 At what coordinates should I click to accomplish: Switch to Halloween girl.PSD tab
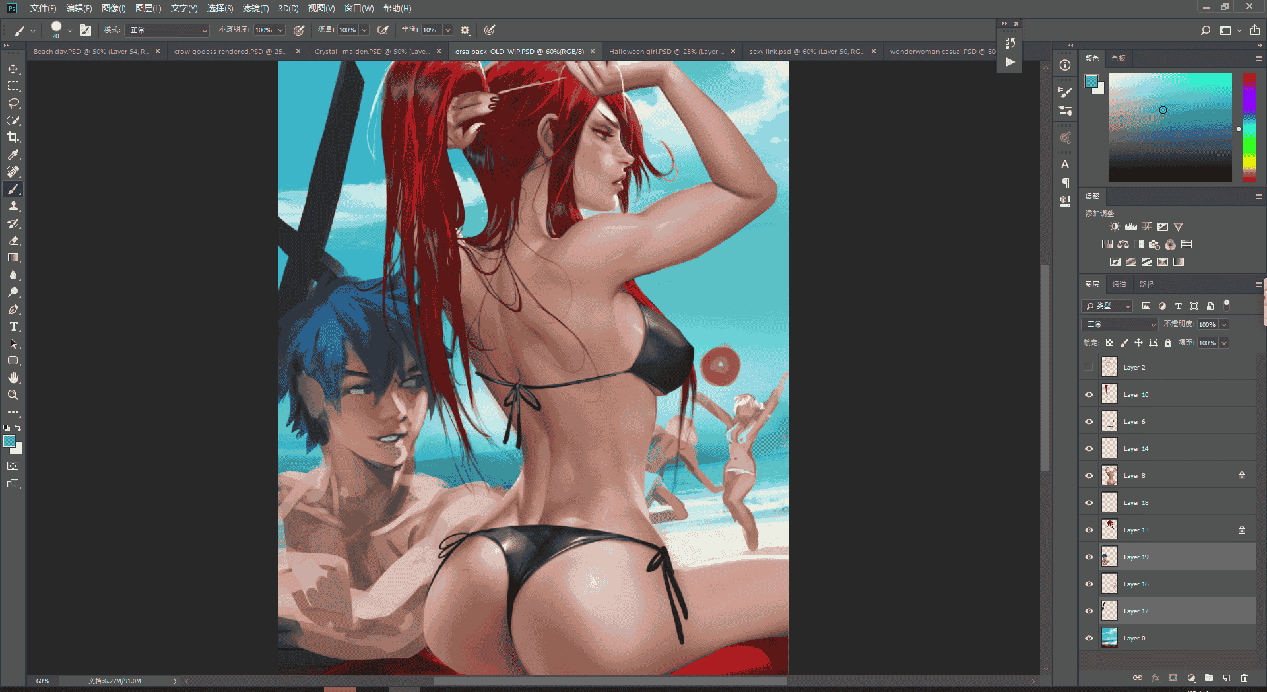(666, 52)
